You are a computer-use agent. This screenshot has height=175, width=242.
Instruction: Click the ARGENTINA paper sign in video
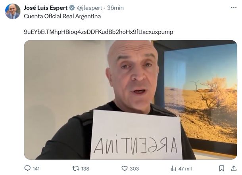click(x=136, y=135)
